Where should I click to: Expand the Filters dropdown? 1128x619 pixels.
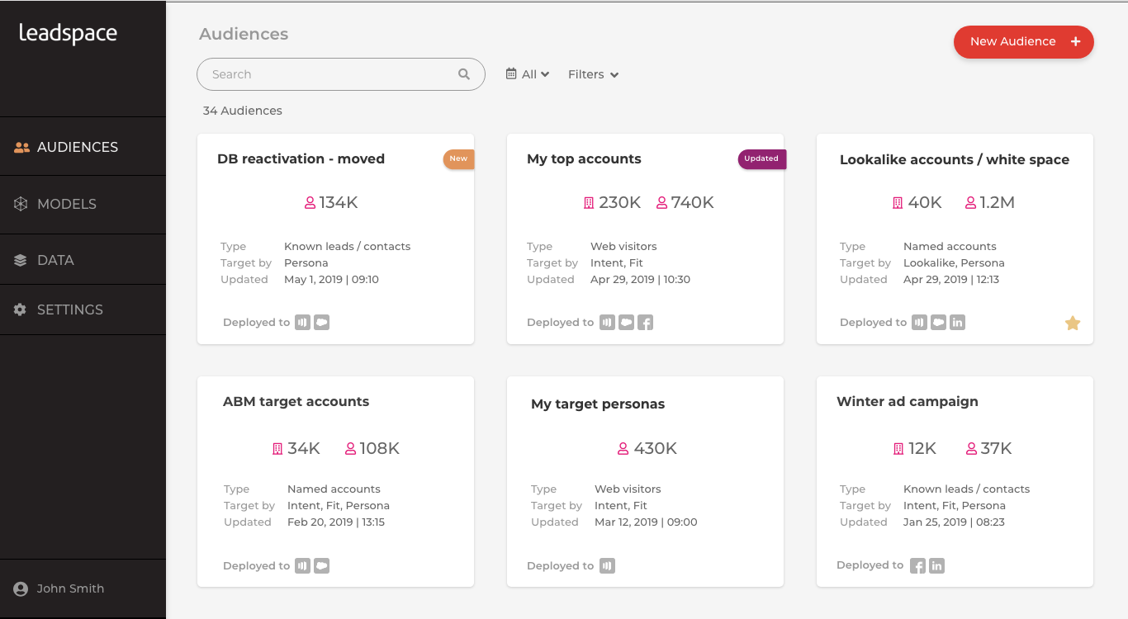coord(593,74)
